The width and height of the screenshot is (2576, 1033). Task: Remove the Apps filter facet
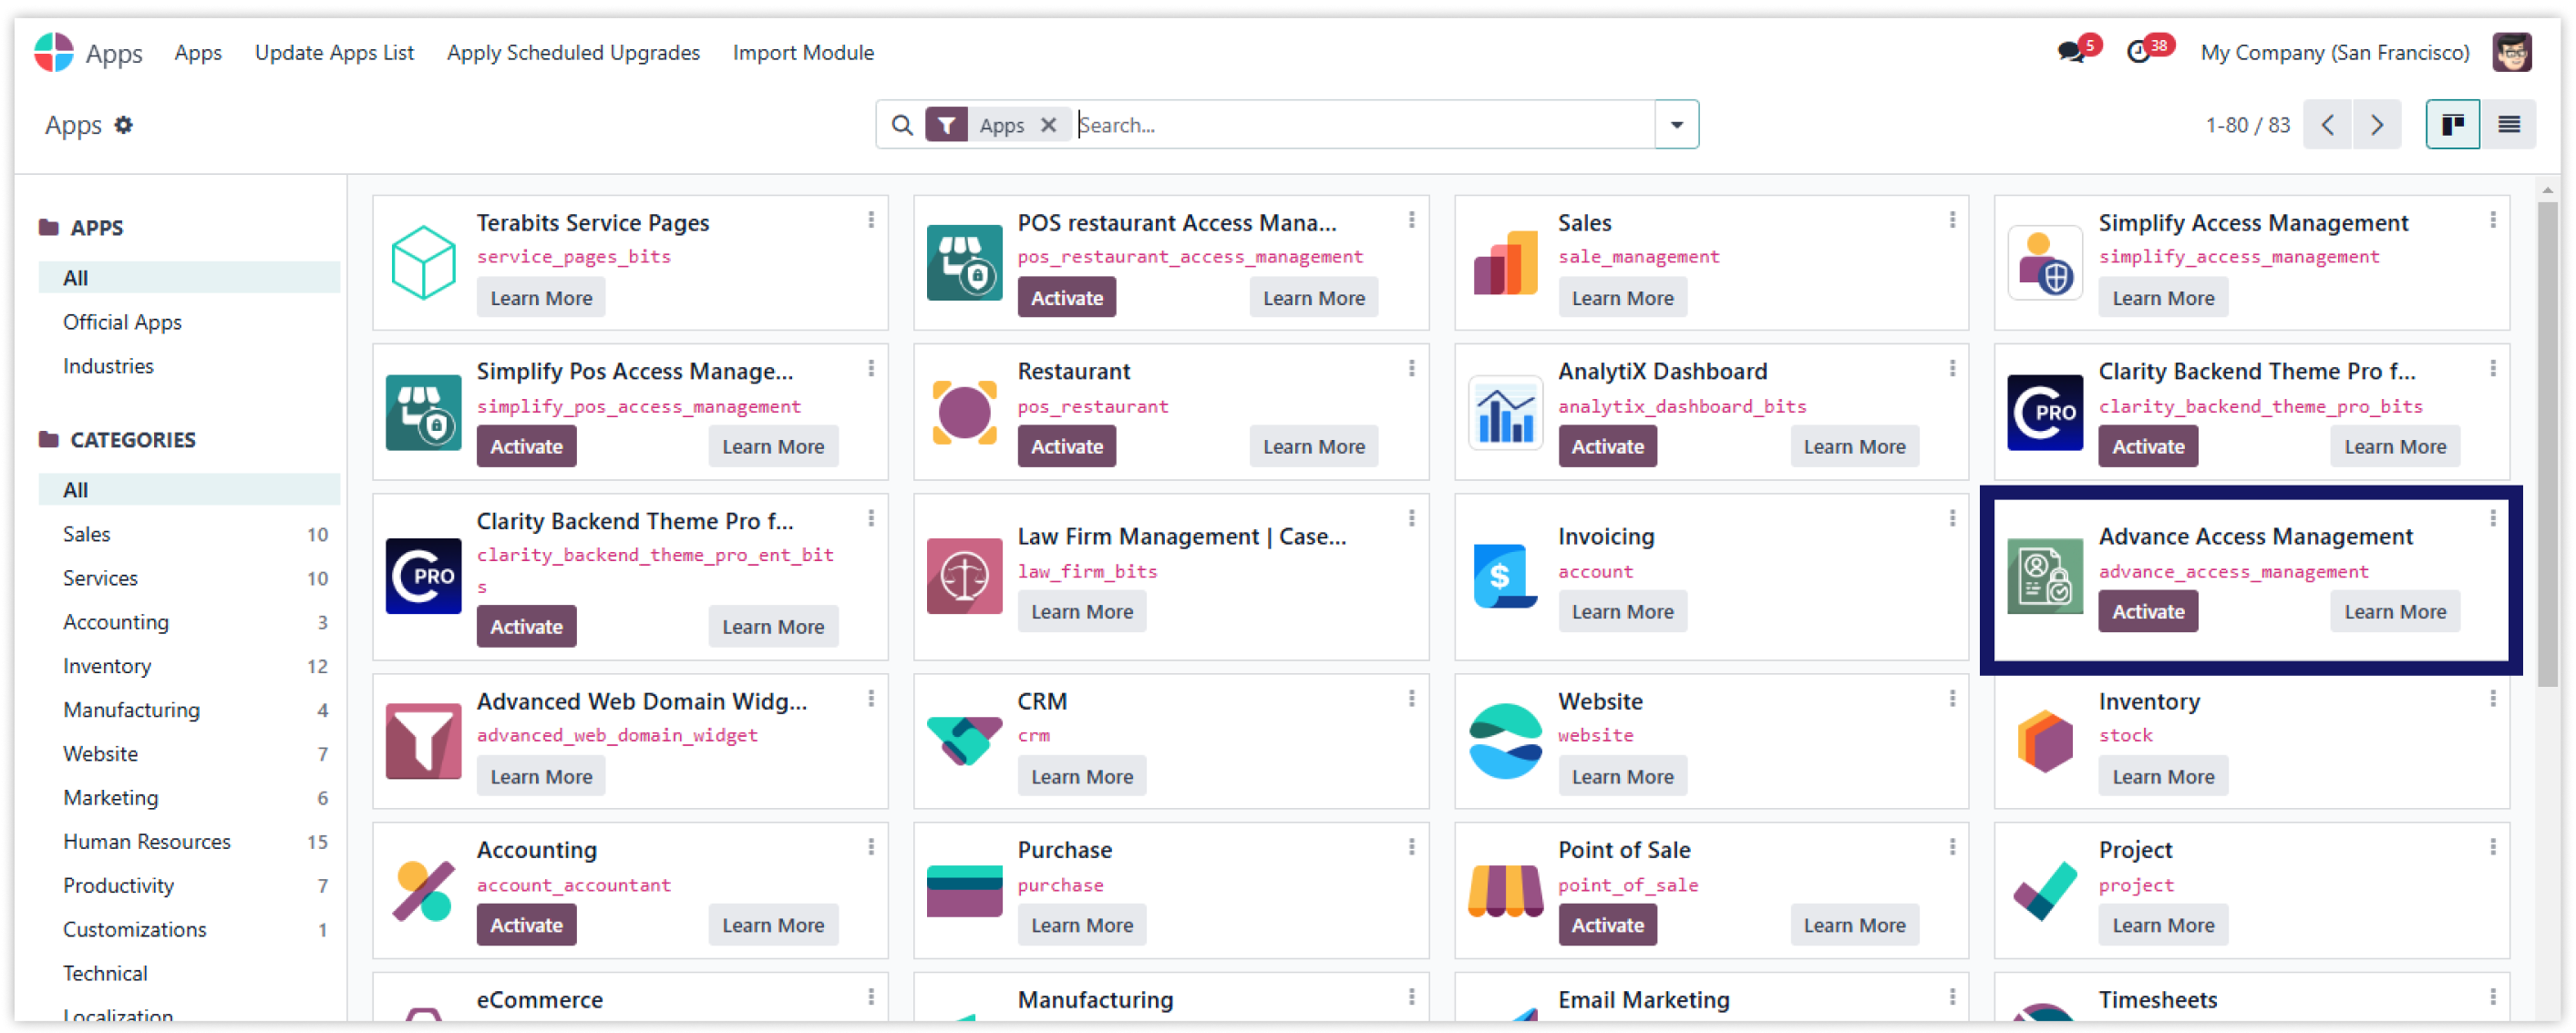coord(1048,125)
